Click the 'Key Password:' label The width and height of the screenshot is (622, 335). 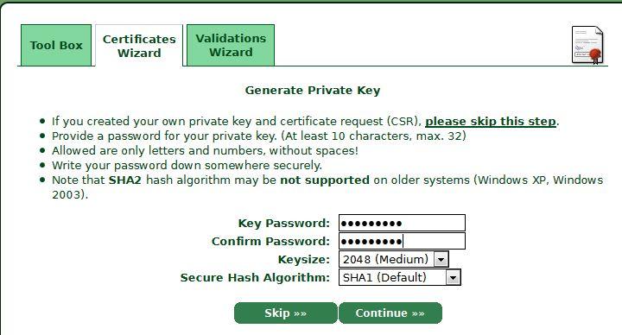point(284,224)
